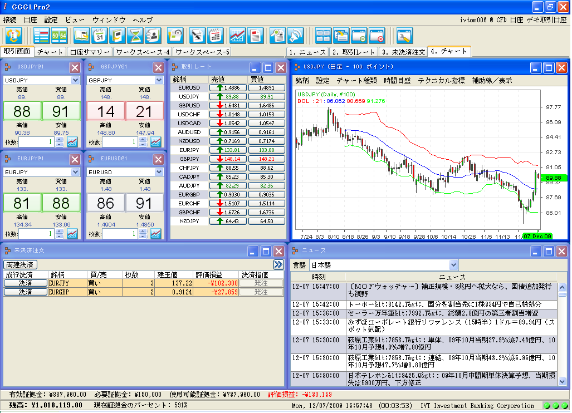
Task: Open 時間目盛 menu in chart window
Action: click(397, 81)
